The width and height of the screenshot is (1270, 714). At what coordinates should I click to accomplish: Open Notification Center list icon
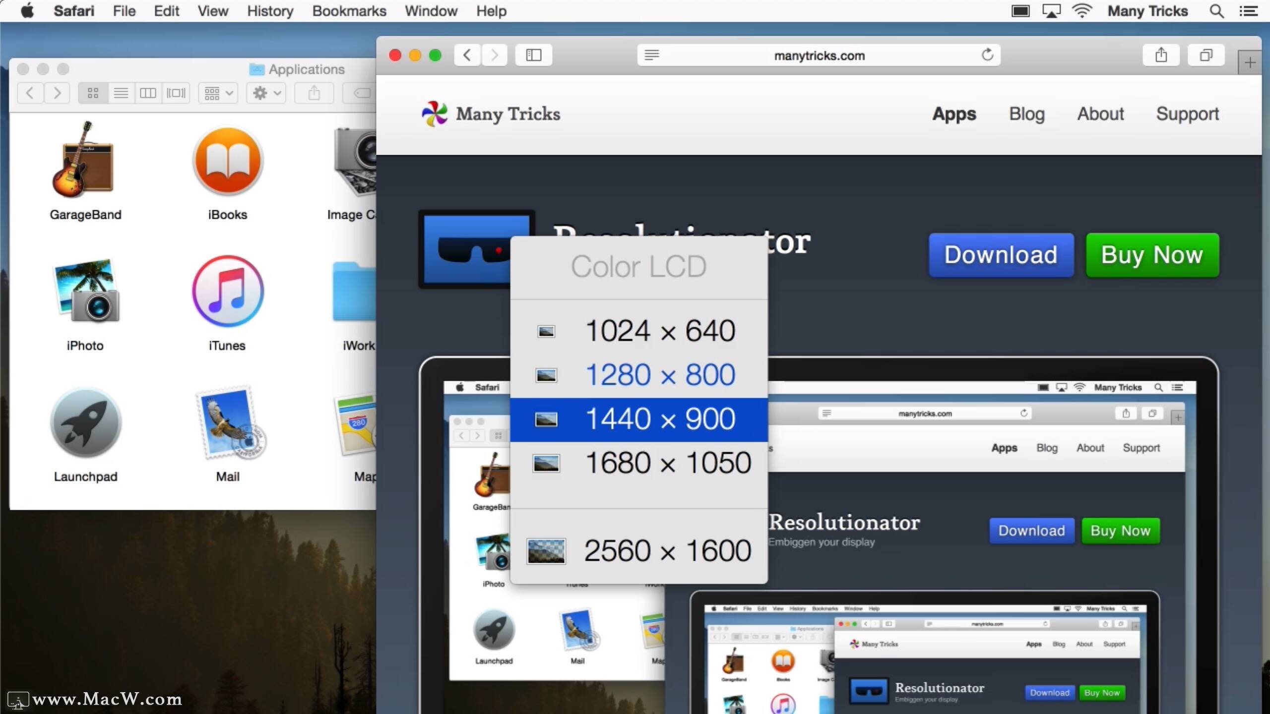click(x=1248, y=11)
